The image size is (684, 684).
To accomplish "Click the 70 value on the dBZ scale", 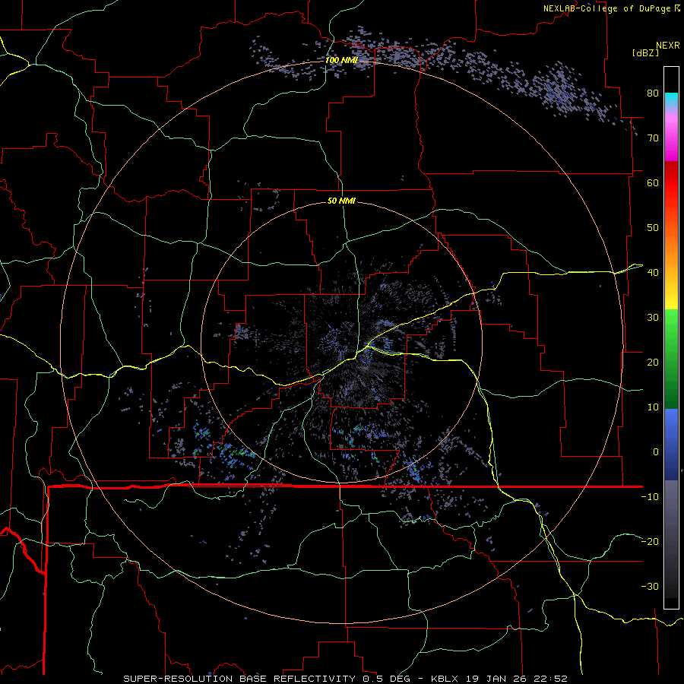I will pos(653,138).
